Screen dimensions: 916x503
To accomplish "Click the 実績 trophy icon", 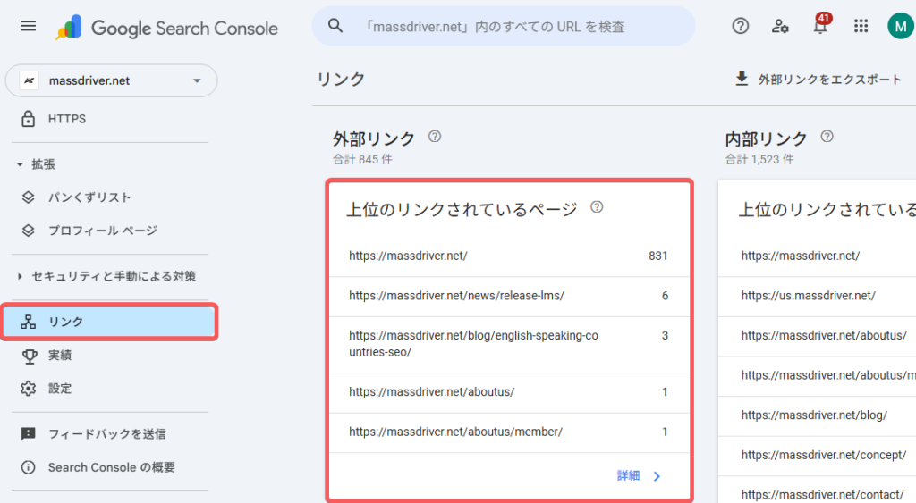I will click(x=29, y=356).
